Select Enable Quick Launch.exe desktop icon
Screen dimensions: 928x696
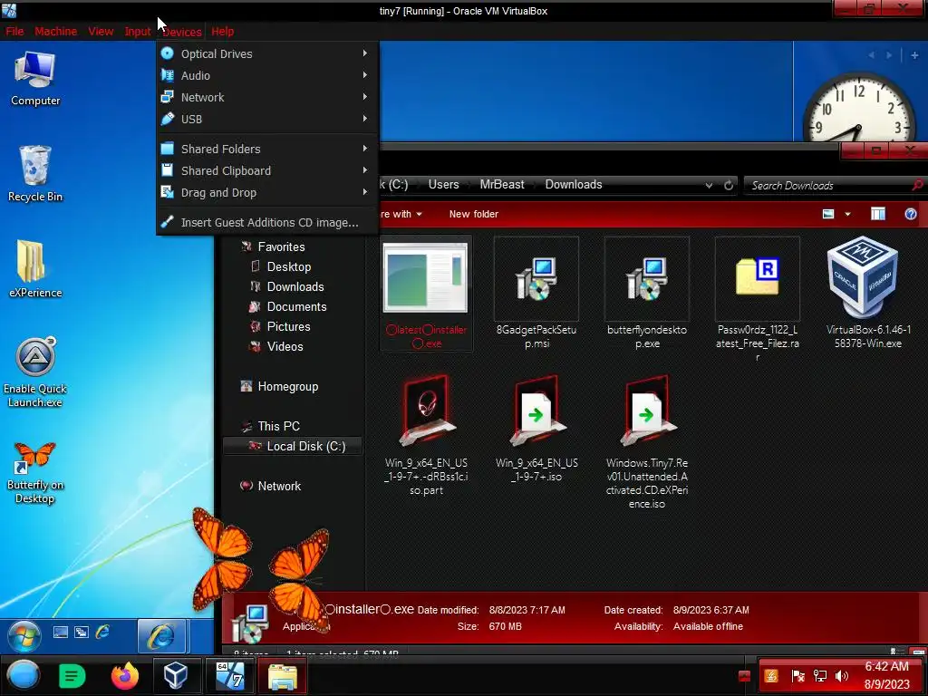tap(35, 372)
